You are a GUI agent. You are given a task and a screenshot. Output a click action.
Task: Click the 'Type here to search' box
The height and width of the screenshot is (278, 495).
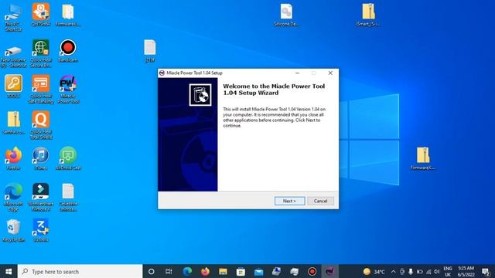tap(80, 271)
